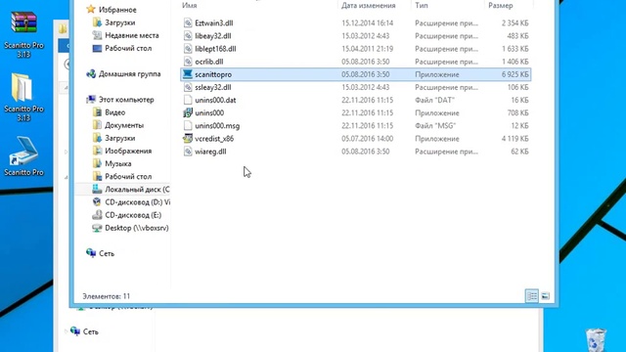This screenshot has height=352, width=626.
Task: Sort by Дата изменения column header
Action: click(368, 5)
